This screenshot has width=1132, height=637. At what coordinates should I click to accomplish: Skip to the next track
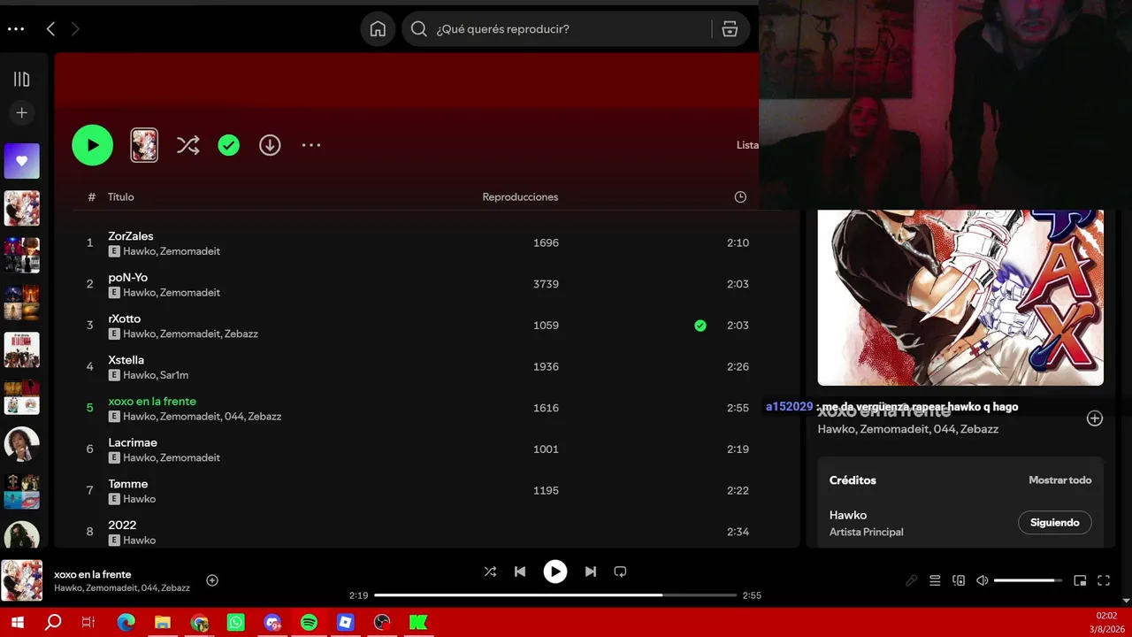click(x=591, y=572)
